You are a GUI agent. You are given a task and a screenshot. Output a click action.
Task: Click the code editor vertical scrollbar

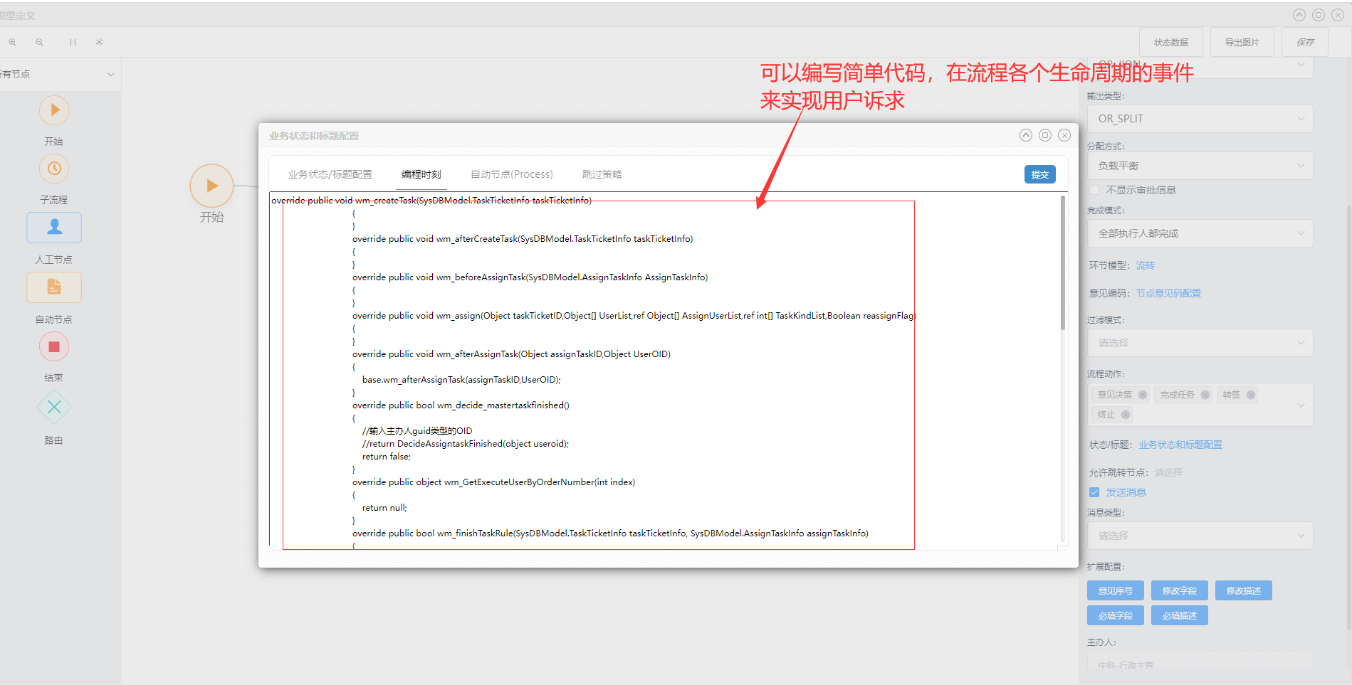[x=1062, y=263]
